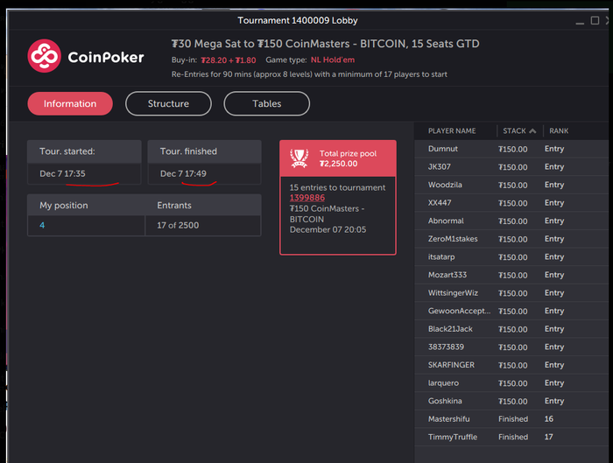Open the Structure tab
This screenshot has height=463, width=613.
click(168, 103)
